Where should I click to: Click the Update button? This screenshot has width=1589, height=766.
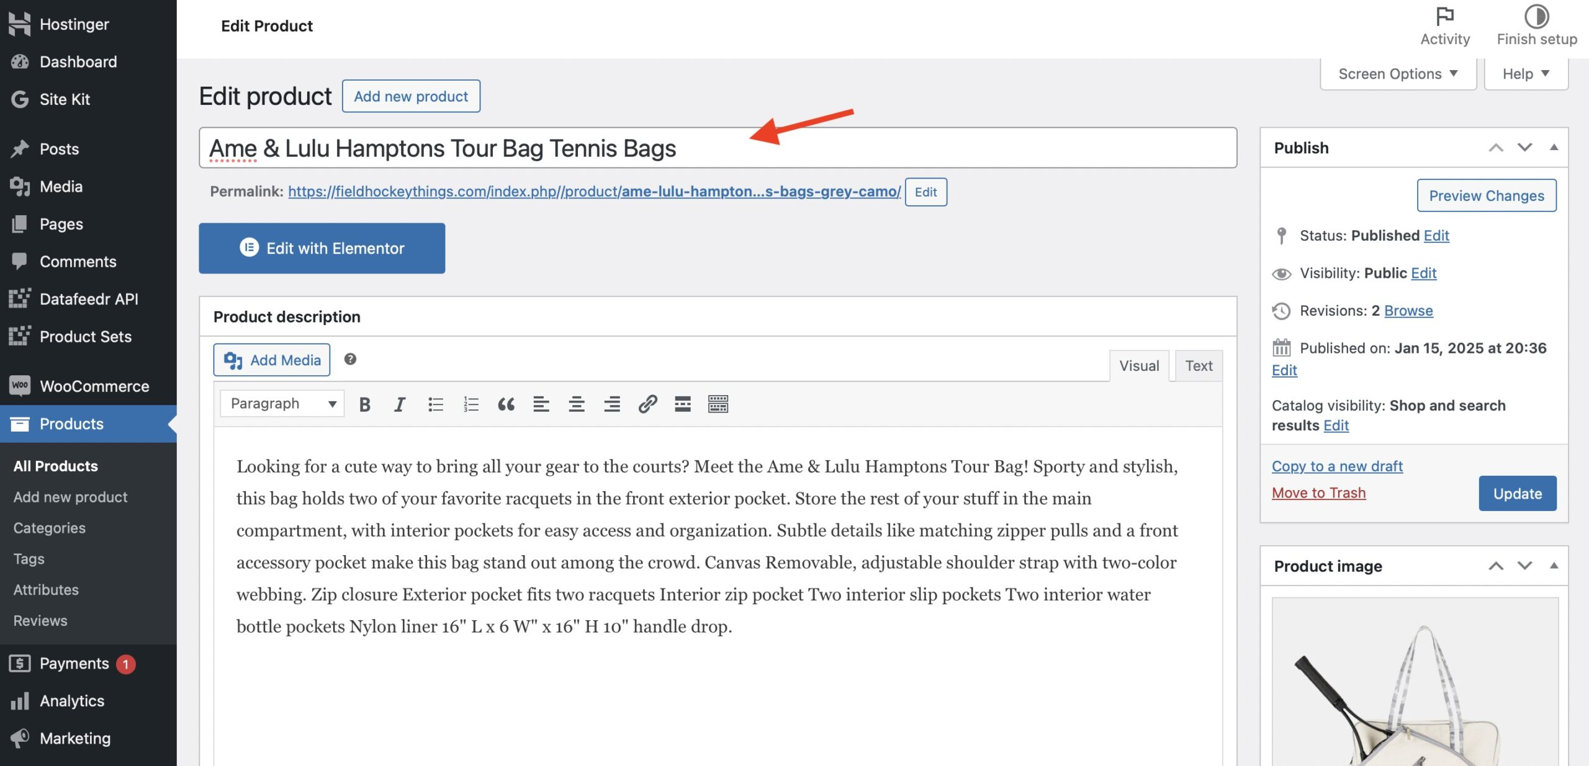pyautogui.click(x=1518, y=494)
